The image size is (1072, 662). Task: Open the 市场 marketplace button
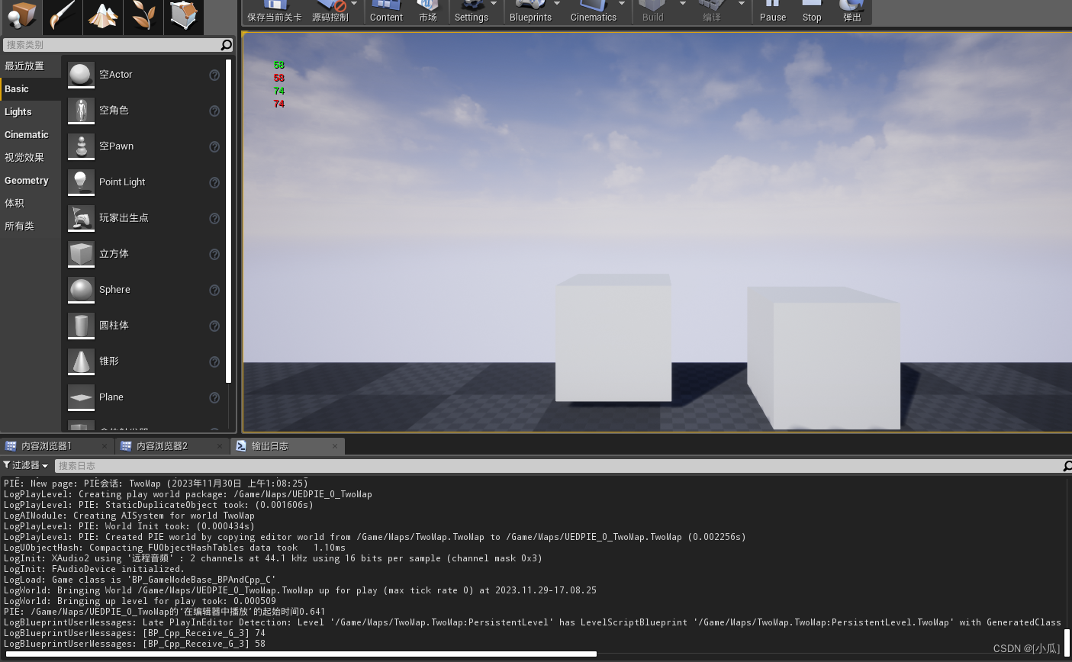(x=428, y=11)
